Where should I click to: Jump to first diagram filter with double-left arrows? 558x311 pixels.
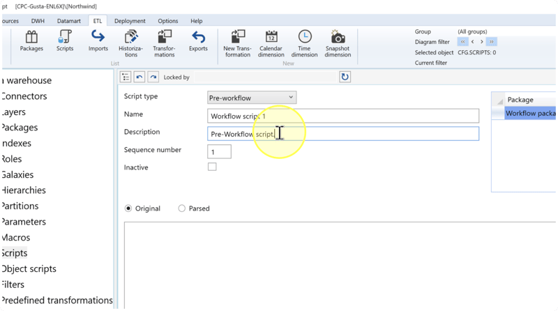point(462,42)
